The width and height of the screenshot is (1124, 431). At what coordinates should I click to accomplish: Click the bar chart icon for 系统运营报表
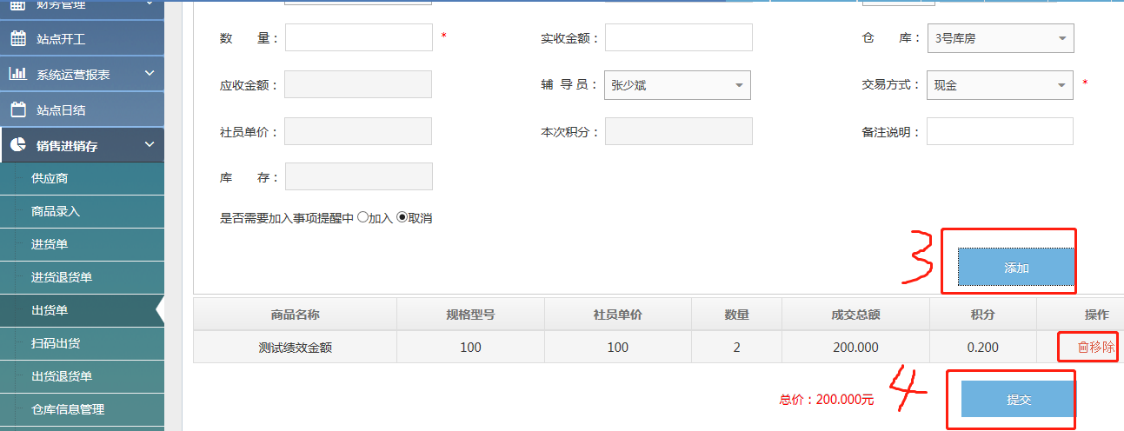[17, 74]
